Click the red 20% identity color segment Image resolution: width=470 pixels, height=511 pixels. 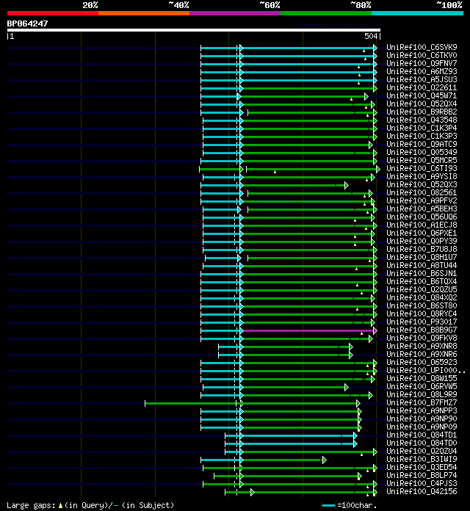click(x=53, y=13)
